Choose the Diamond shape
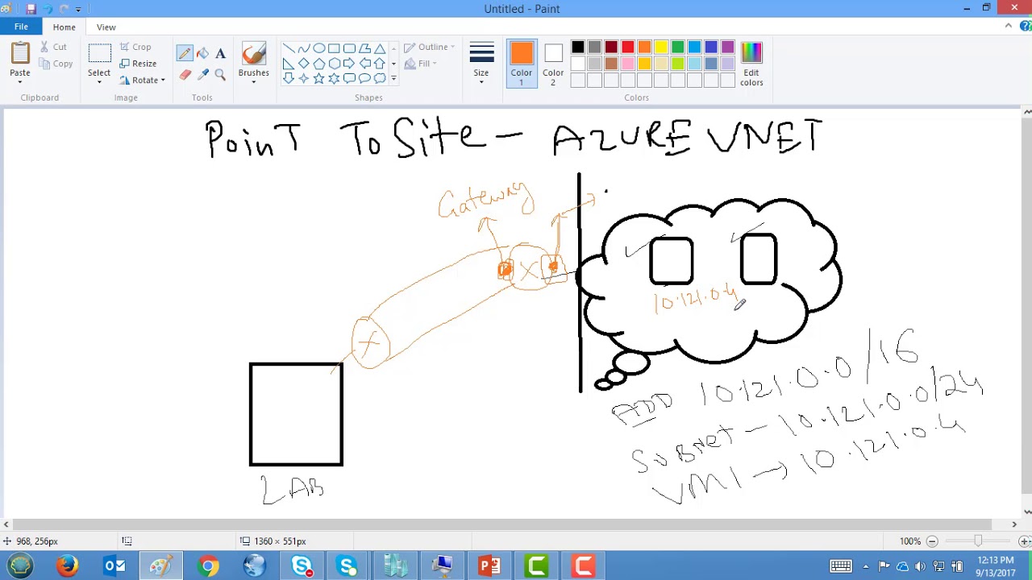The height and width of the screenshot is (580, 1032). [304, 64]
